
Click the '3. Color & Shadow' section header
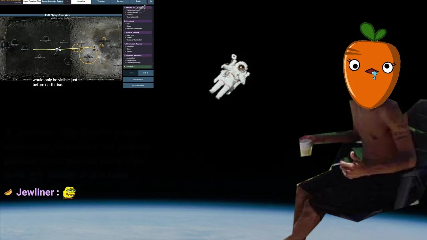pos(138,32)
